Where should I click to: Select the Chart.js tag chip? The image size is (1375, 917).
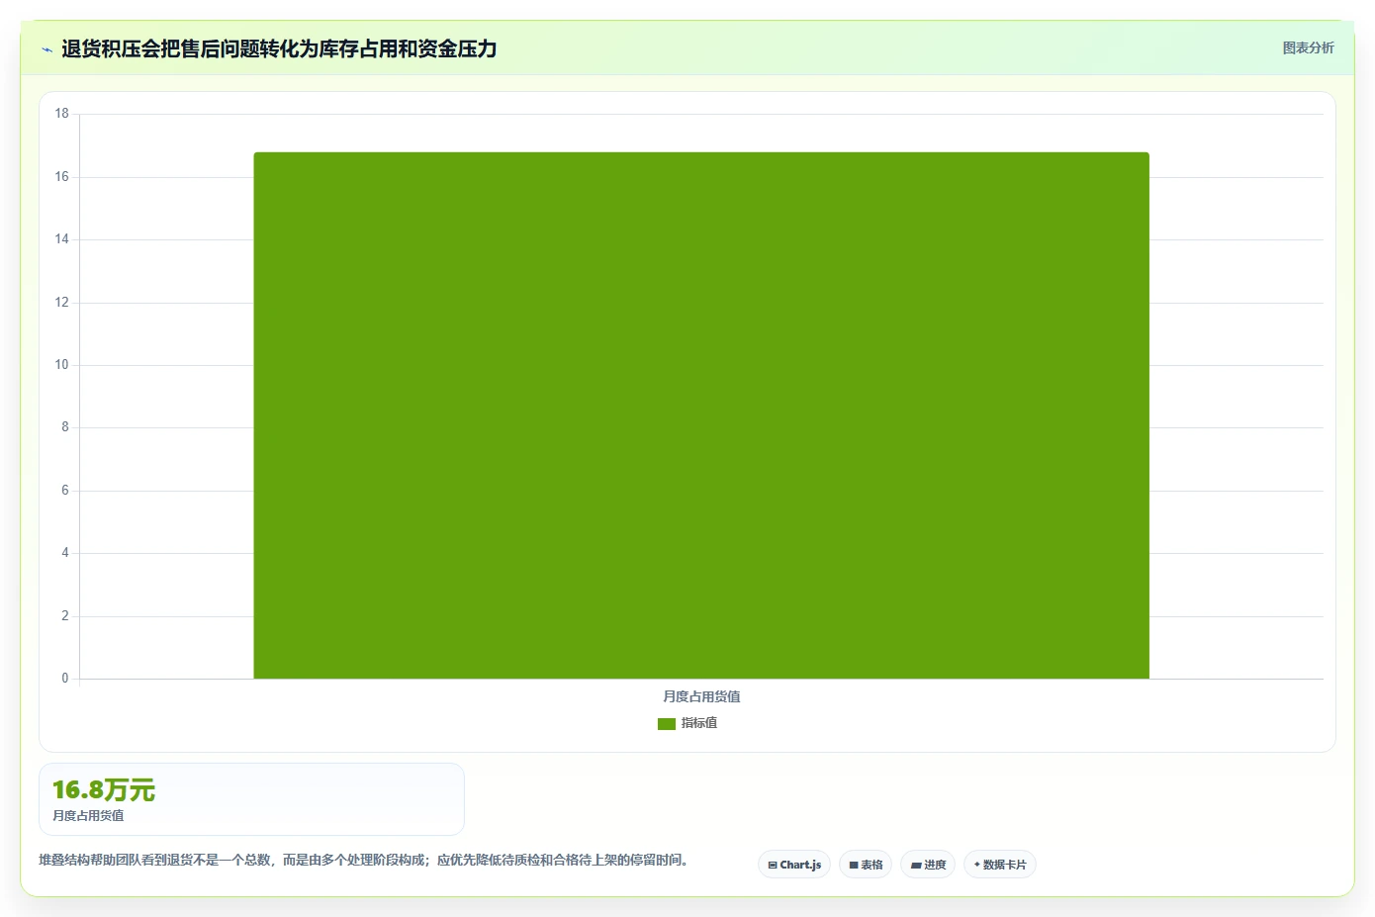[x=794, y=865]
